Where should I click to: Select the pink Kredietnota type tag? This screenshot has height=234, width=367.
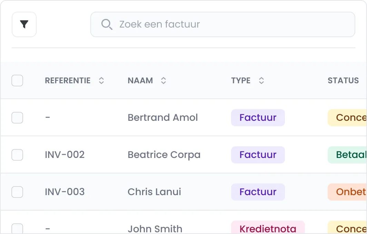point(268,228)
